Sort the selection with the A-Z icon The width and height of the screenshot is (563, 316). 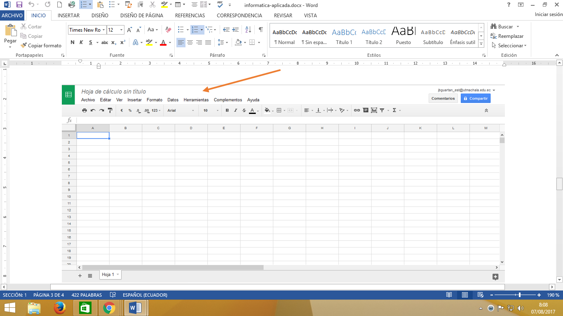(x=248, y=30)
